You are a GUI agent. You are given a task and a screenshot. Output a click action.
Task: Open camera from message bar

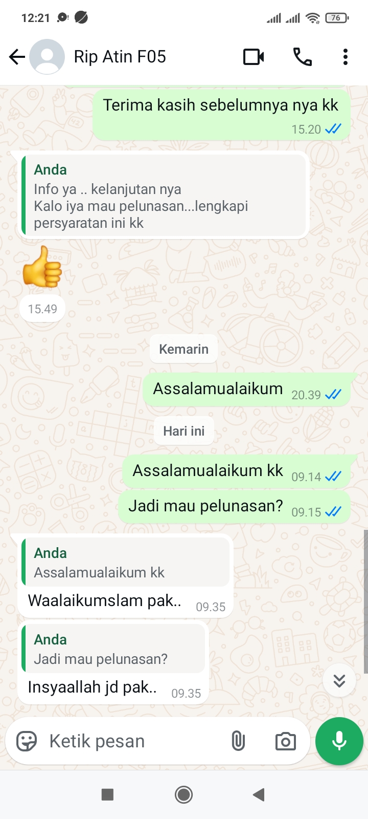click(x=285, y=741)
